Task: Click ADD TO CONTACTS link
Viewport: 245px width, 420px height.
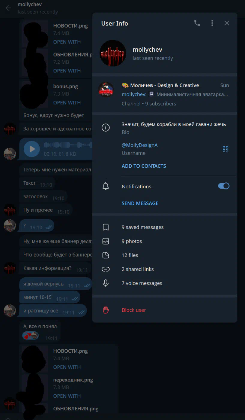Action: 144,166
